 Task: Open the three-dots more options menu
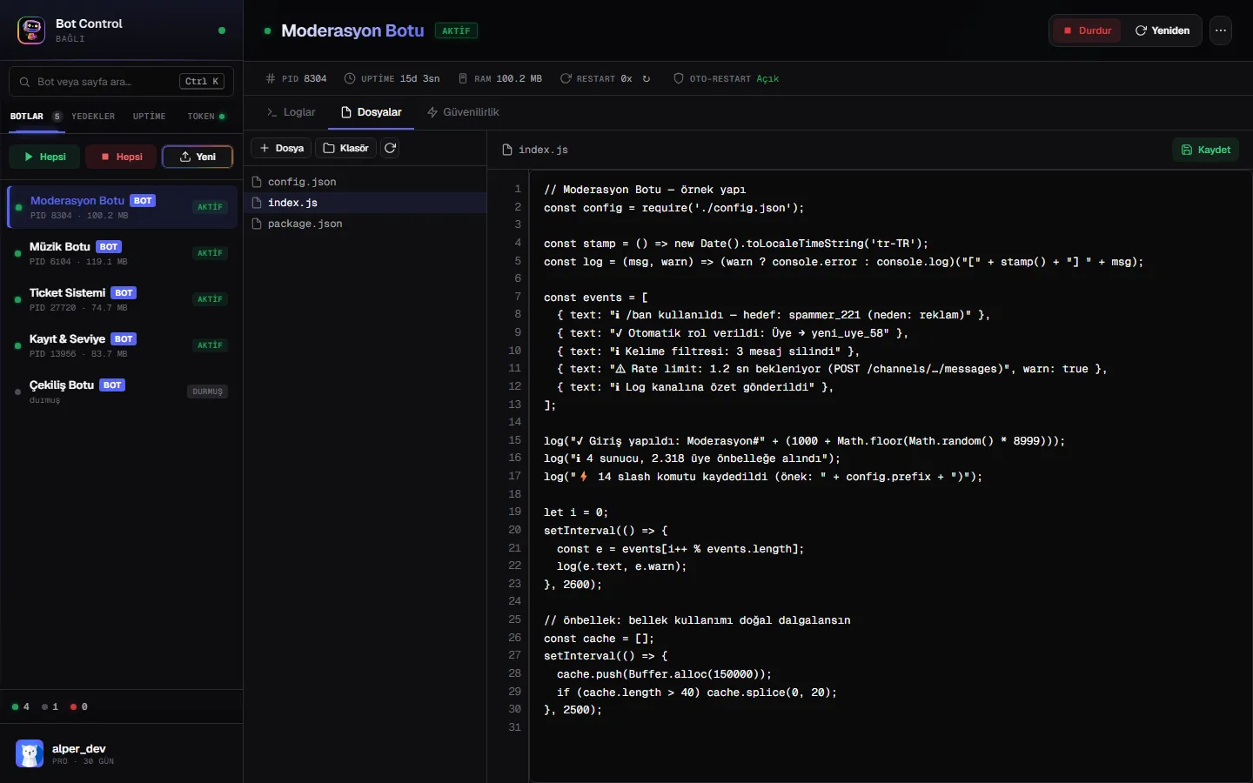1221,30
